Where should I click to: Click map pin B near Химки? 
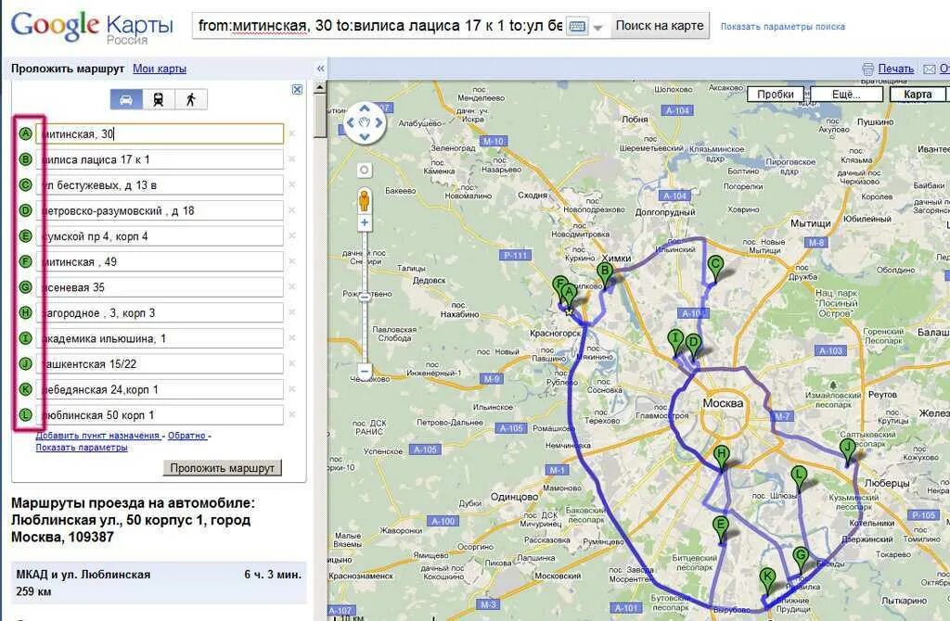(605, 274)
